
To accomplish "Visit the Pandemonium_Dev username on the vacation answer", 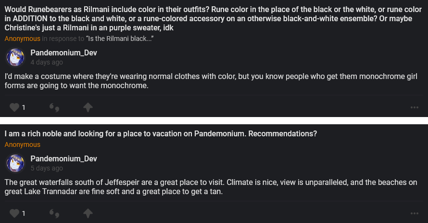I will coord(64,158).
